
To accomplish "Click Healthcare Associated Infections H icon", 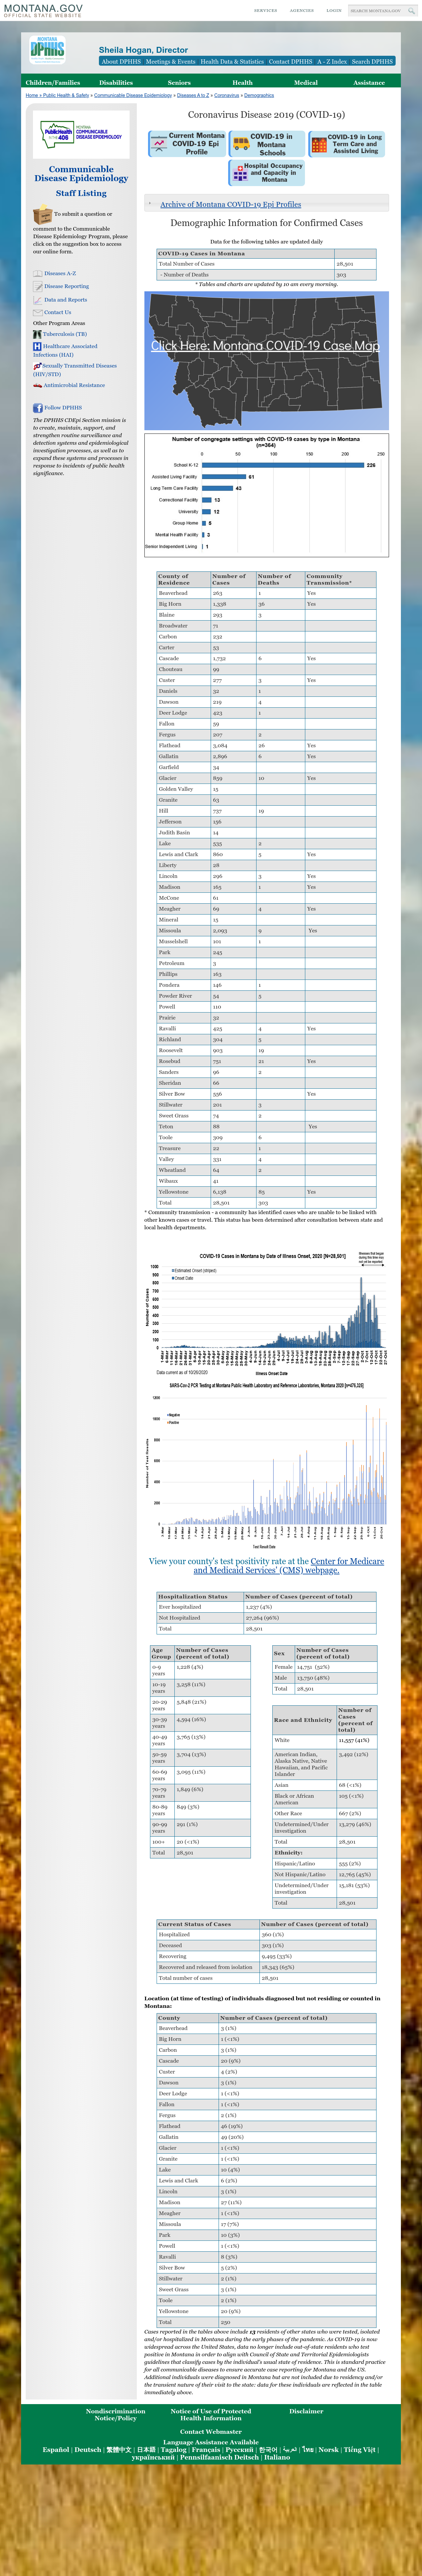I will coord(37,346).
